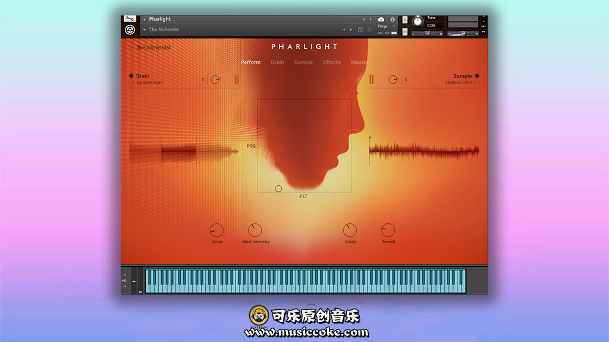Adjust the stereo pan L-R slider
The width and height of the screenshot is (609, 342).
pos(427,34)
